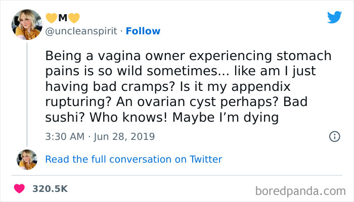Click the 320.5K like count
The width and height of the screenshot is (354, 202).
(x=50, y=188)
